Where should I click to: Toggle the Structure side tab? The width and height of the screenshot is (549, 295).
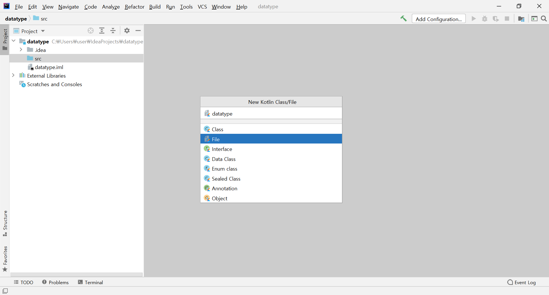click(x=5, y=223)
